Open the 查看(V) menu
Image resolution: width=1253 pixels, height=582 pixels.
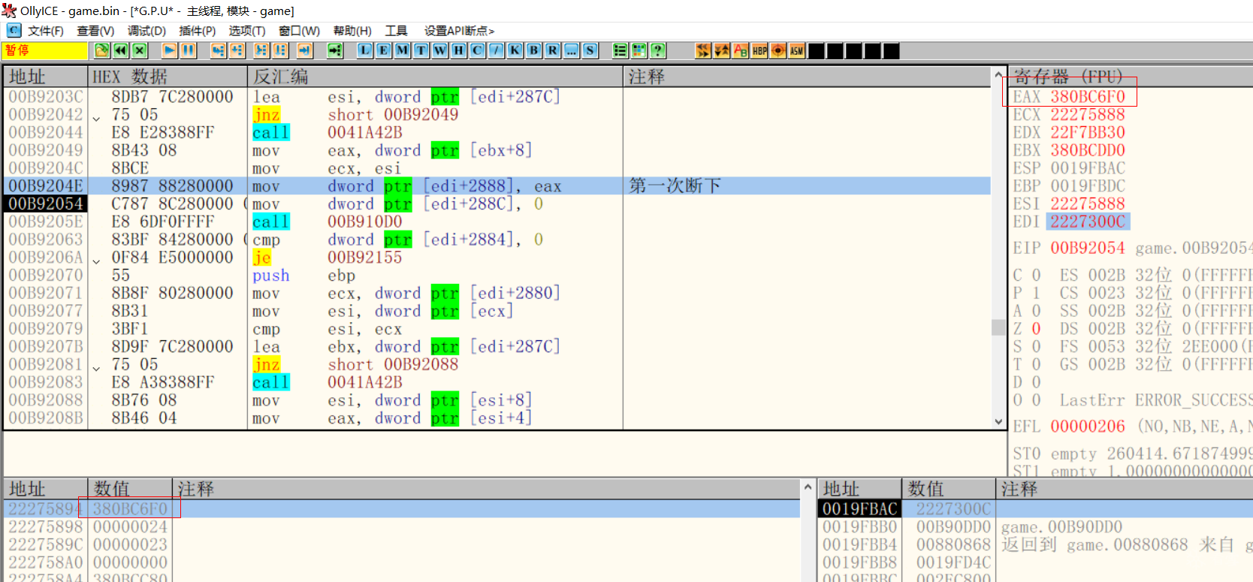[x=95, y=31]
